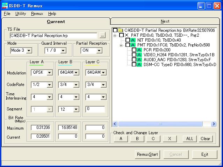The image size is (223, 167).
Task: Select the AUDIO_AAC PID:0x1283 row
Action: 177,60
